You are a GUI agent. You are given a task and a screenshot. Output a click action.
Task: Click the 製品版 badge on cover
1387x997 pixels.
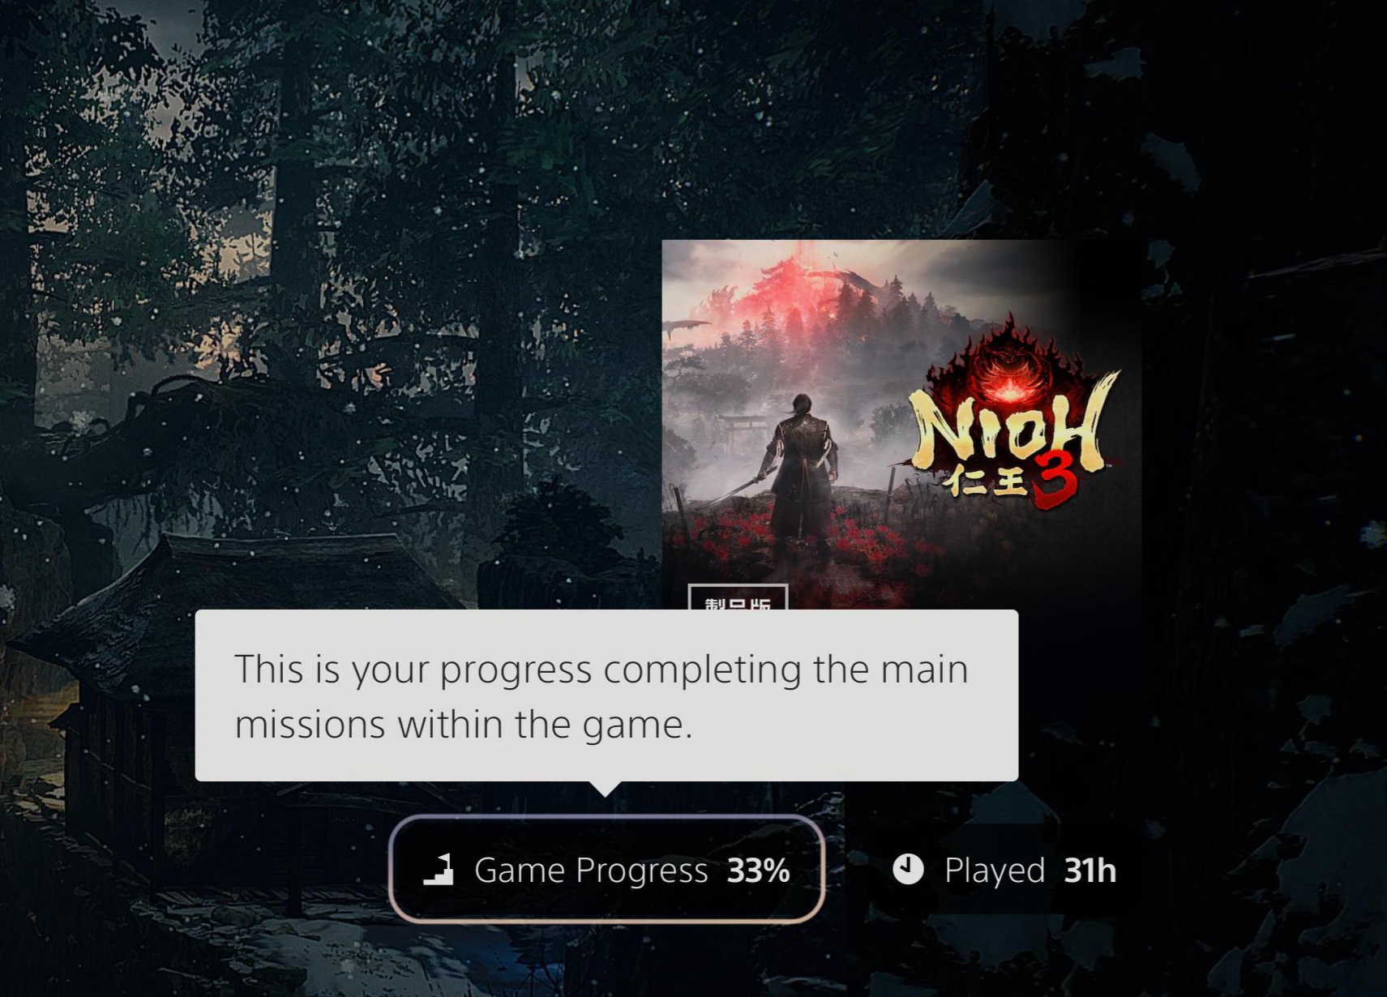coord(738,597)
